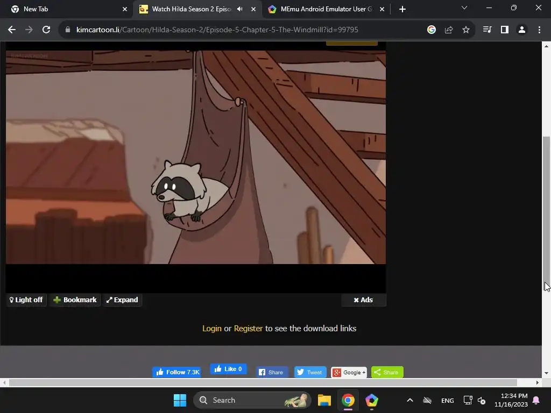This screenshot has height=413, width=551.
Task: Open Chrome three-dot menu
Action: [539, 30]
